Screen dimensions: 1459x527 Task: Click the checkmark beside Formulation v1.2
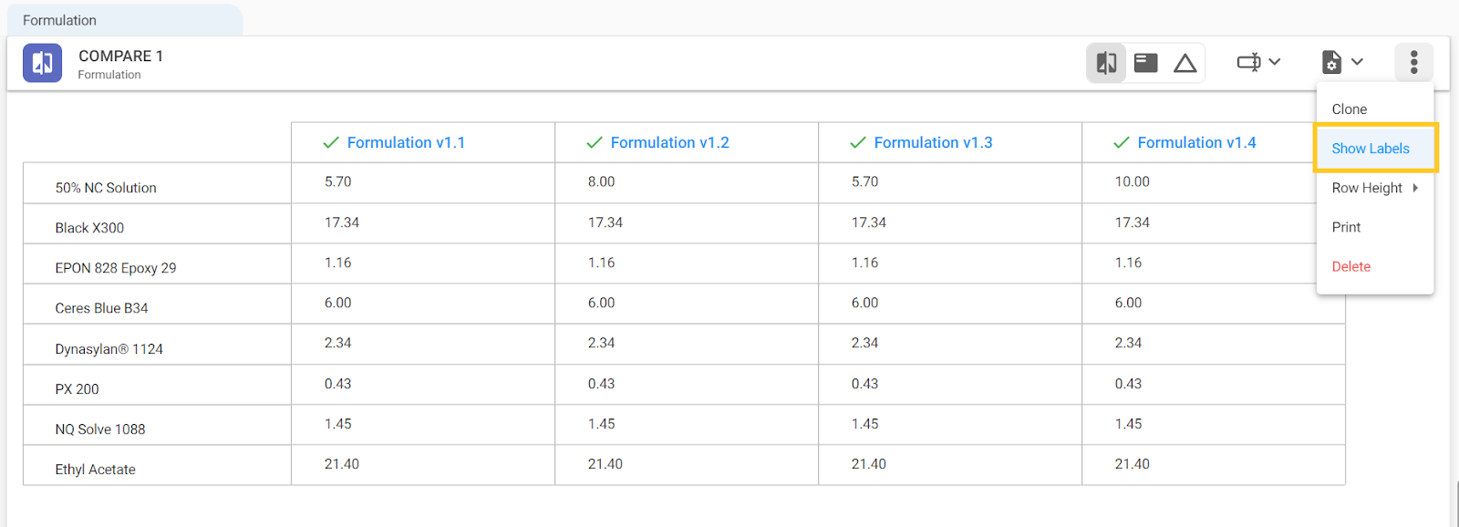pos(595,142)
